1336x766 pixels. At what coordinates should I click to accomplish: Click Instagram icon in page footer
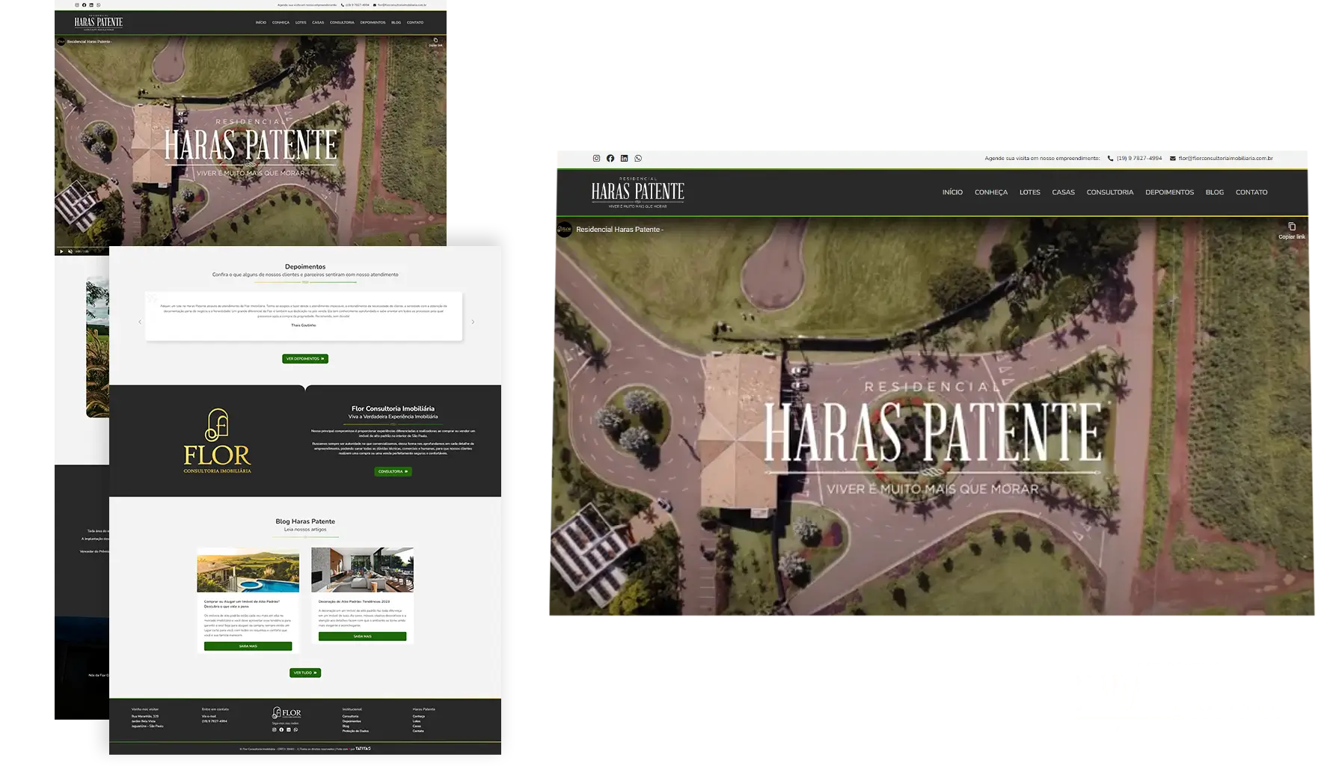(275, 729)
